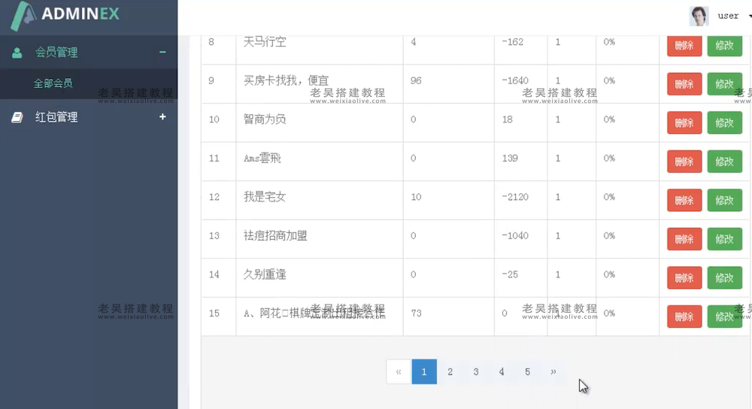
Task: Click member name 祛痘招商加盟
Action: (x=275, y=235)
